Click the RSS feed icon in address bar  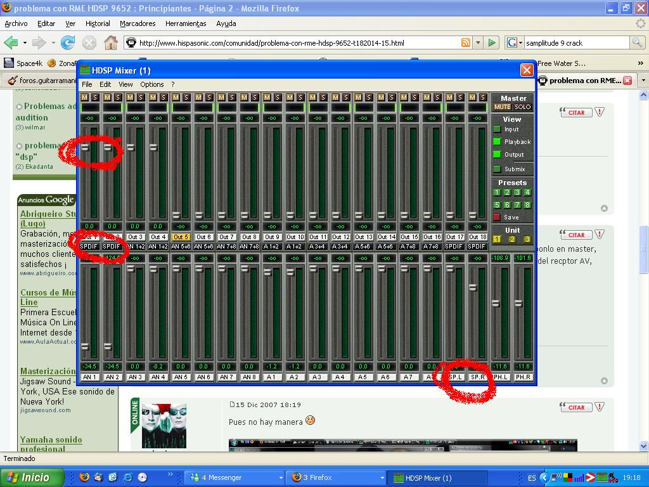point(466,42)
